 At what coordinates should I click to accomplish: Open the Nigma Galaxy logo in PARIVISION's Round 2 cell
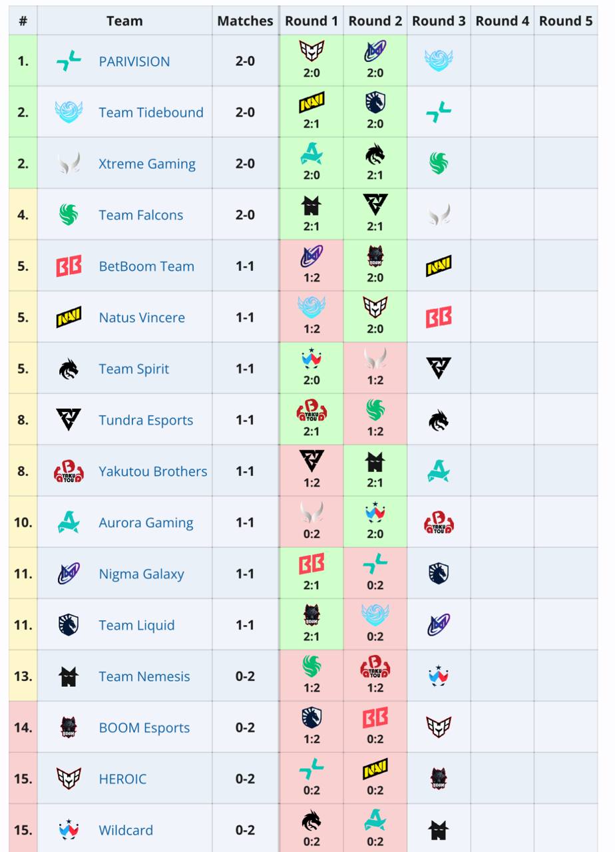tap(375, 51)
